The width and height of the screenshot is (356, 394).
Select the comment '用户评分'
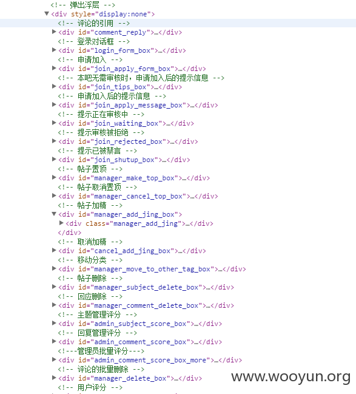click(x=90, y=387)
